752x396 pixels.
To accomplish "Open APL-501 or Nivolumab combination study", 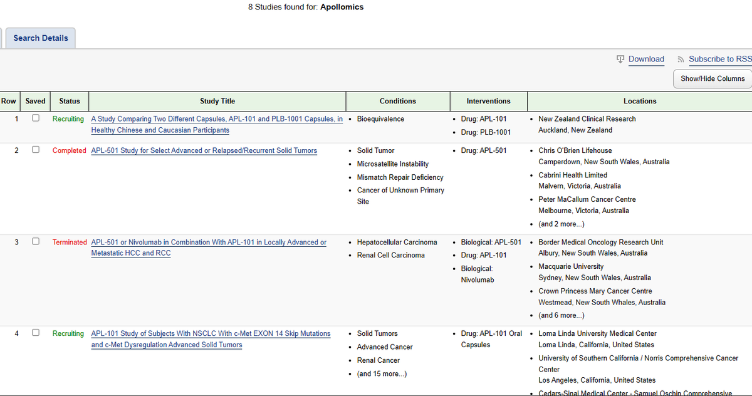I will [209, 247].
